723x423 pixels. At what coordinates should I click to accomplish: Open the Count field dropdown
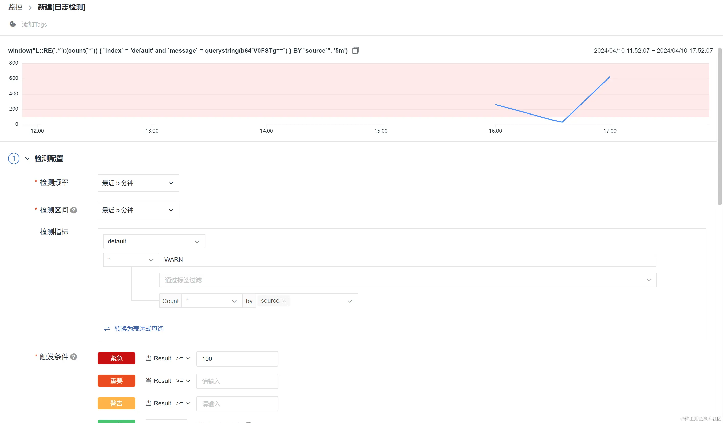pos(212,301)
